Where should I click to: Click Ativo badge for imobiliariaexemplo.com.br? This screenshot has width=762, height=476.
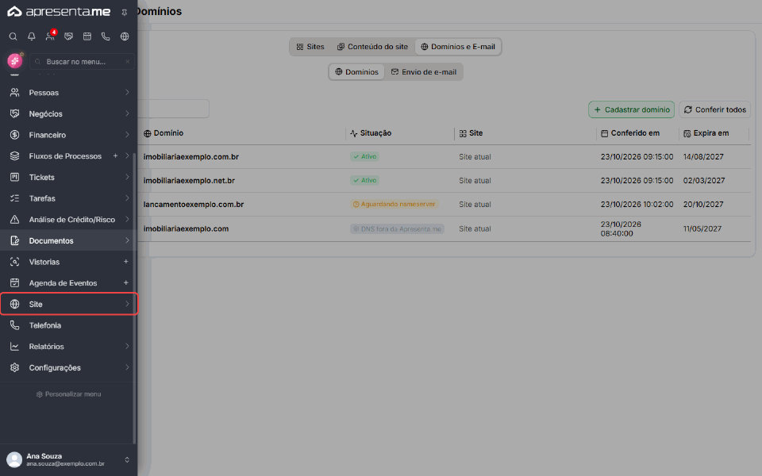pyautogui.click(x=364, y=156)
